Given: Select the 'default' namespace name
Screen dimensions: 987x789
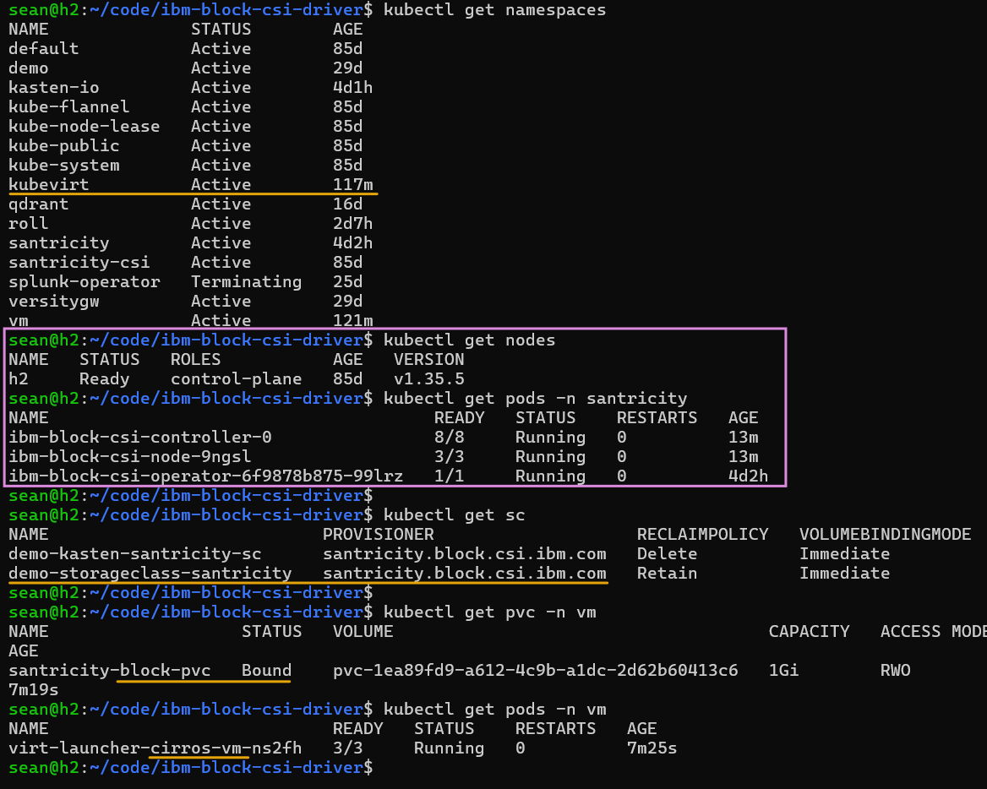Looking at the screenshot, I should [43, 48].
